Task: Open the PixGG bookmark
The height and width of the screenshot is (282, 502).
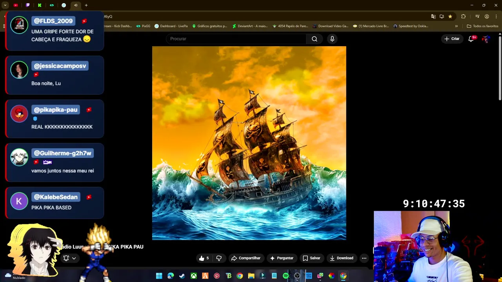Action: point(143,26)
